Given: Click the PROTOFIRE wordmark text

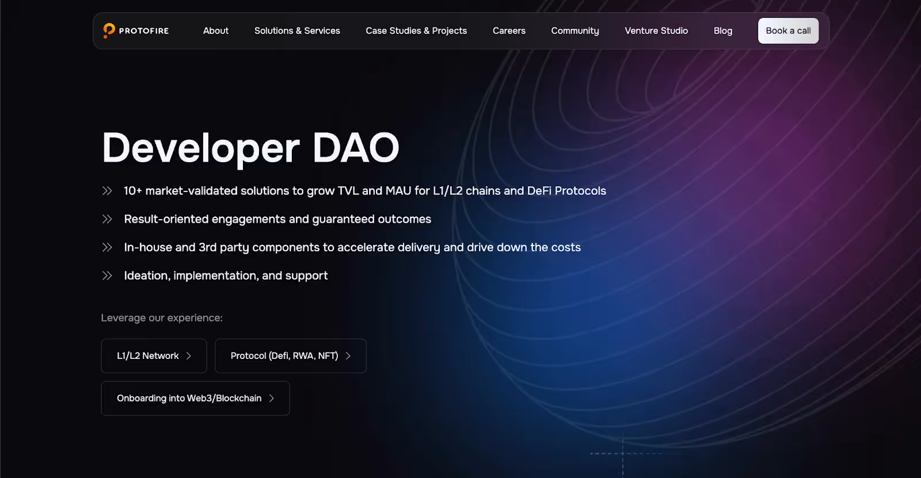Looking at the screenshot, I should pos(144,31).
